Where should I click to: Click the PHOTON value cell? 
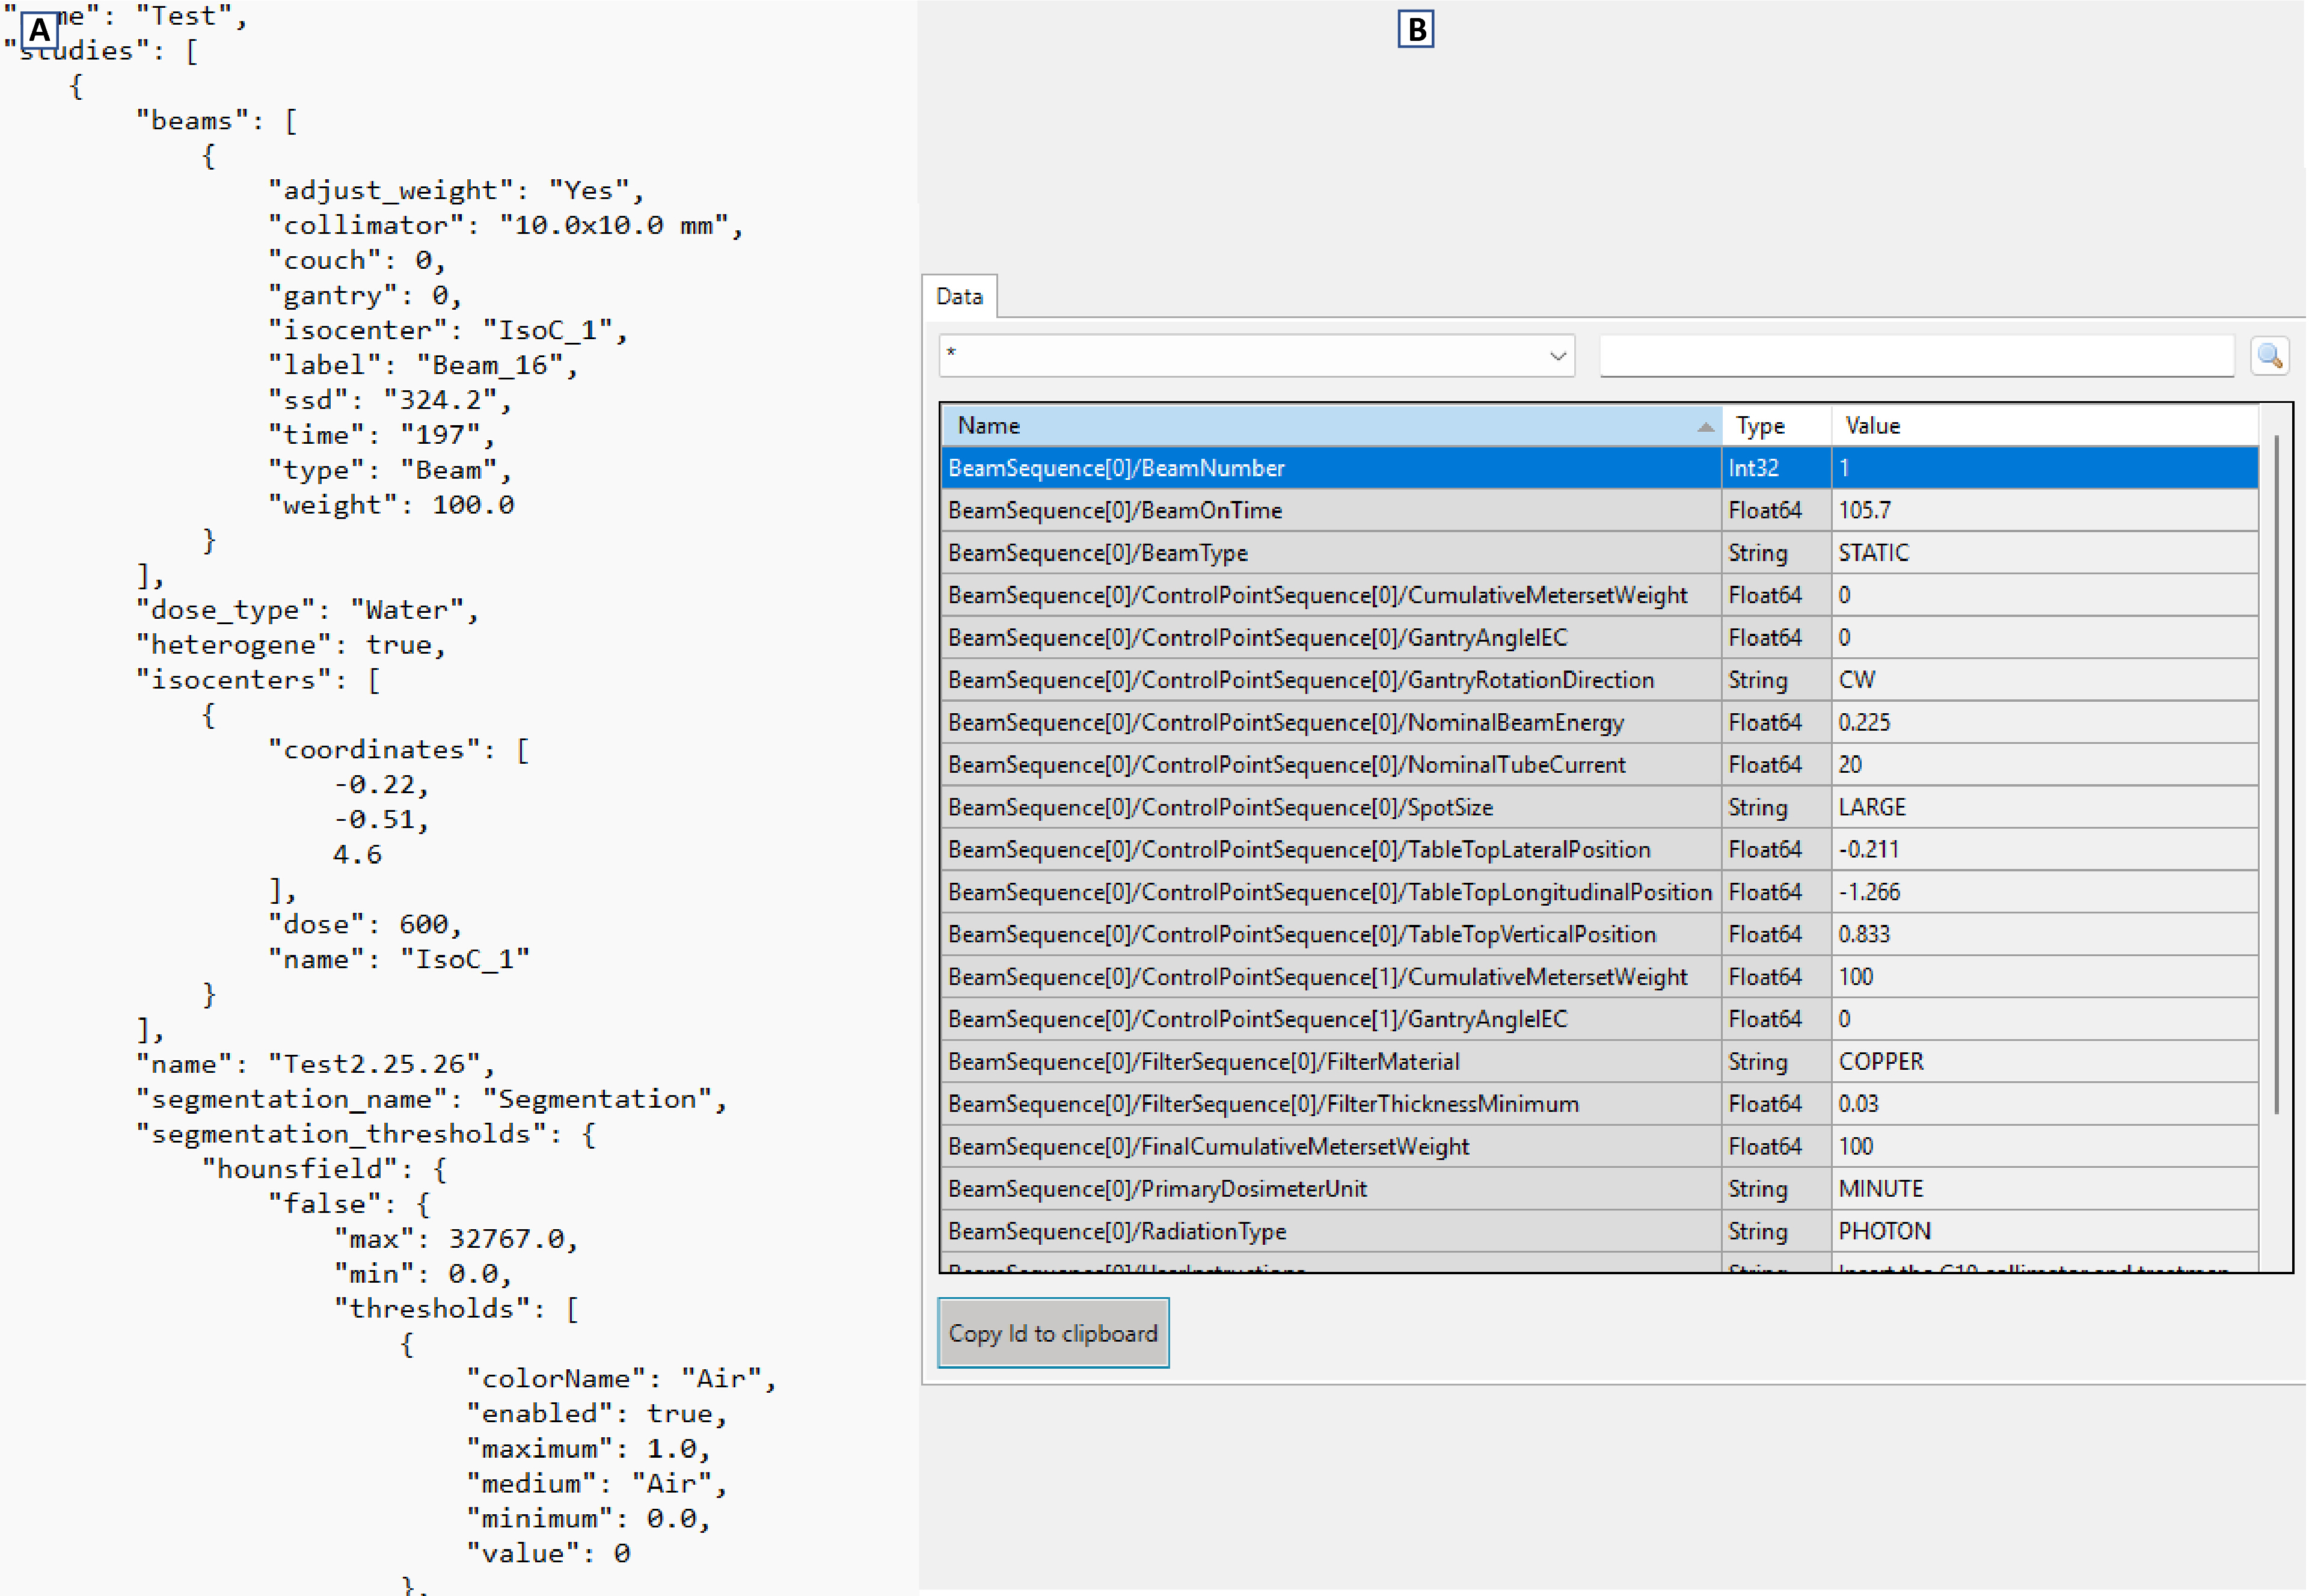point(2046,1232)
